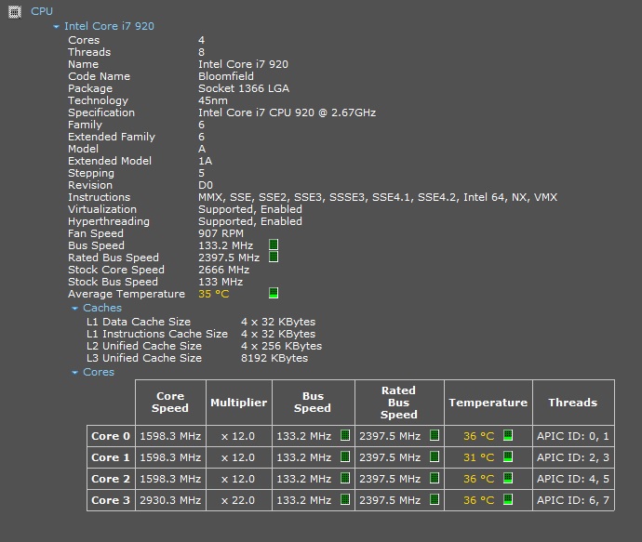This screenshot has width=642, height=542.
Task: Click Core 3 Bus Speed graph icon
Action: click(x=345, y=499)
